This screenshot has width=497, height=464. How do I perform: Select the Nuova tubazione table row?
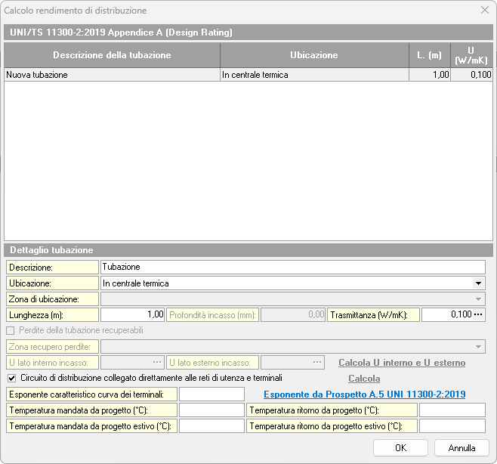(x=112, y=75)
